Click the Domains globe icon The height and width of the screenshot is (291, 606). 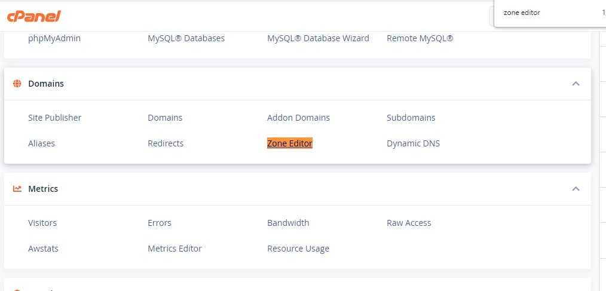(x=17, y=84)
